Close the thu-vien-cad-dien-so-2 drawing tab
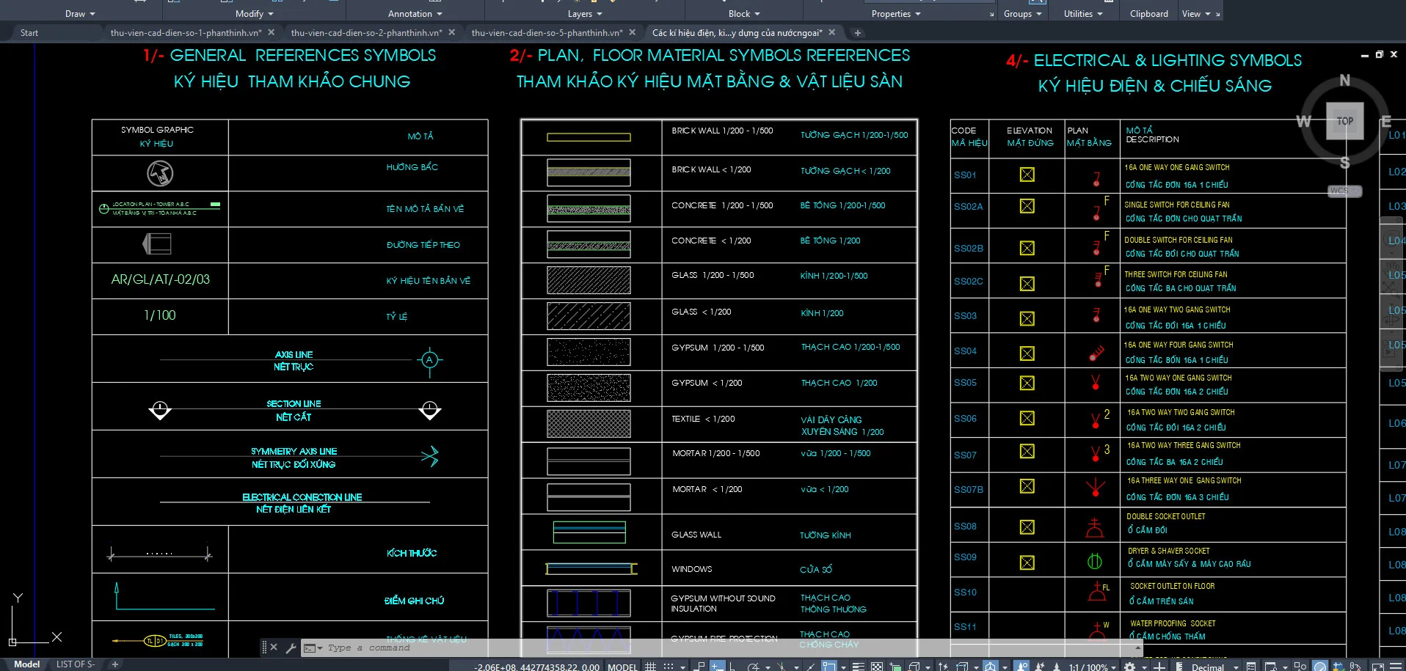The width and height of the screenshot is (1406, 671). 451,32
